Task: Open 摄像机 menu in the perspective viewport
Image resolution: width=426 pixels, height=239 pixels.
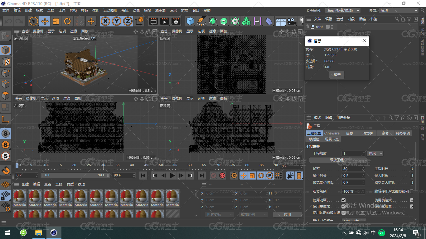Action: [38, 31]
